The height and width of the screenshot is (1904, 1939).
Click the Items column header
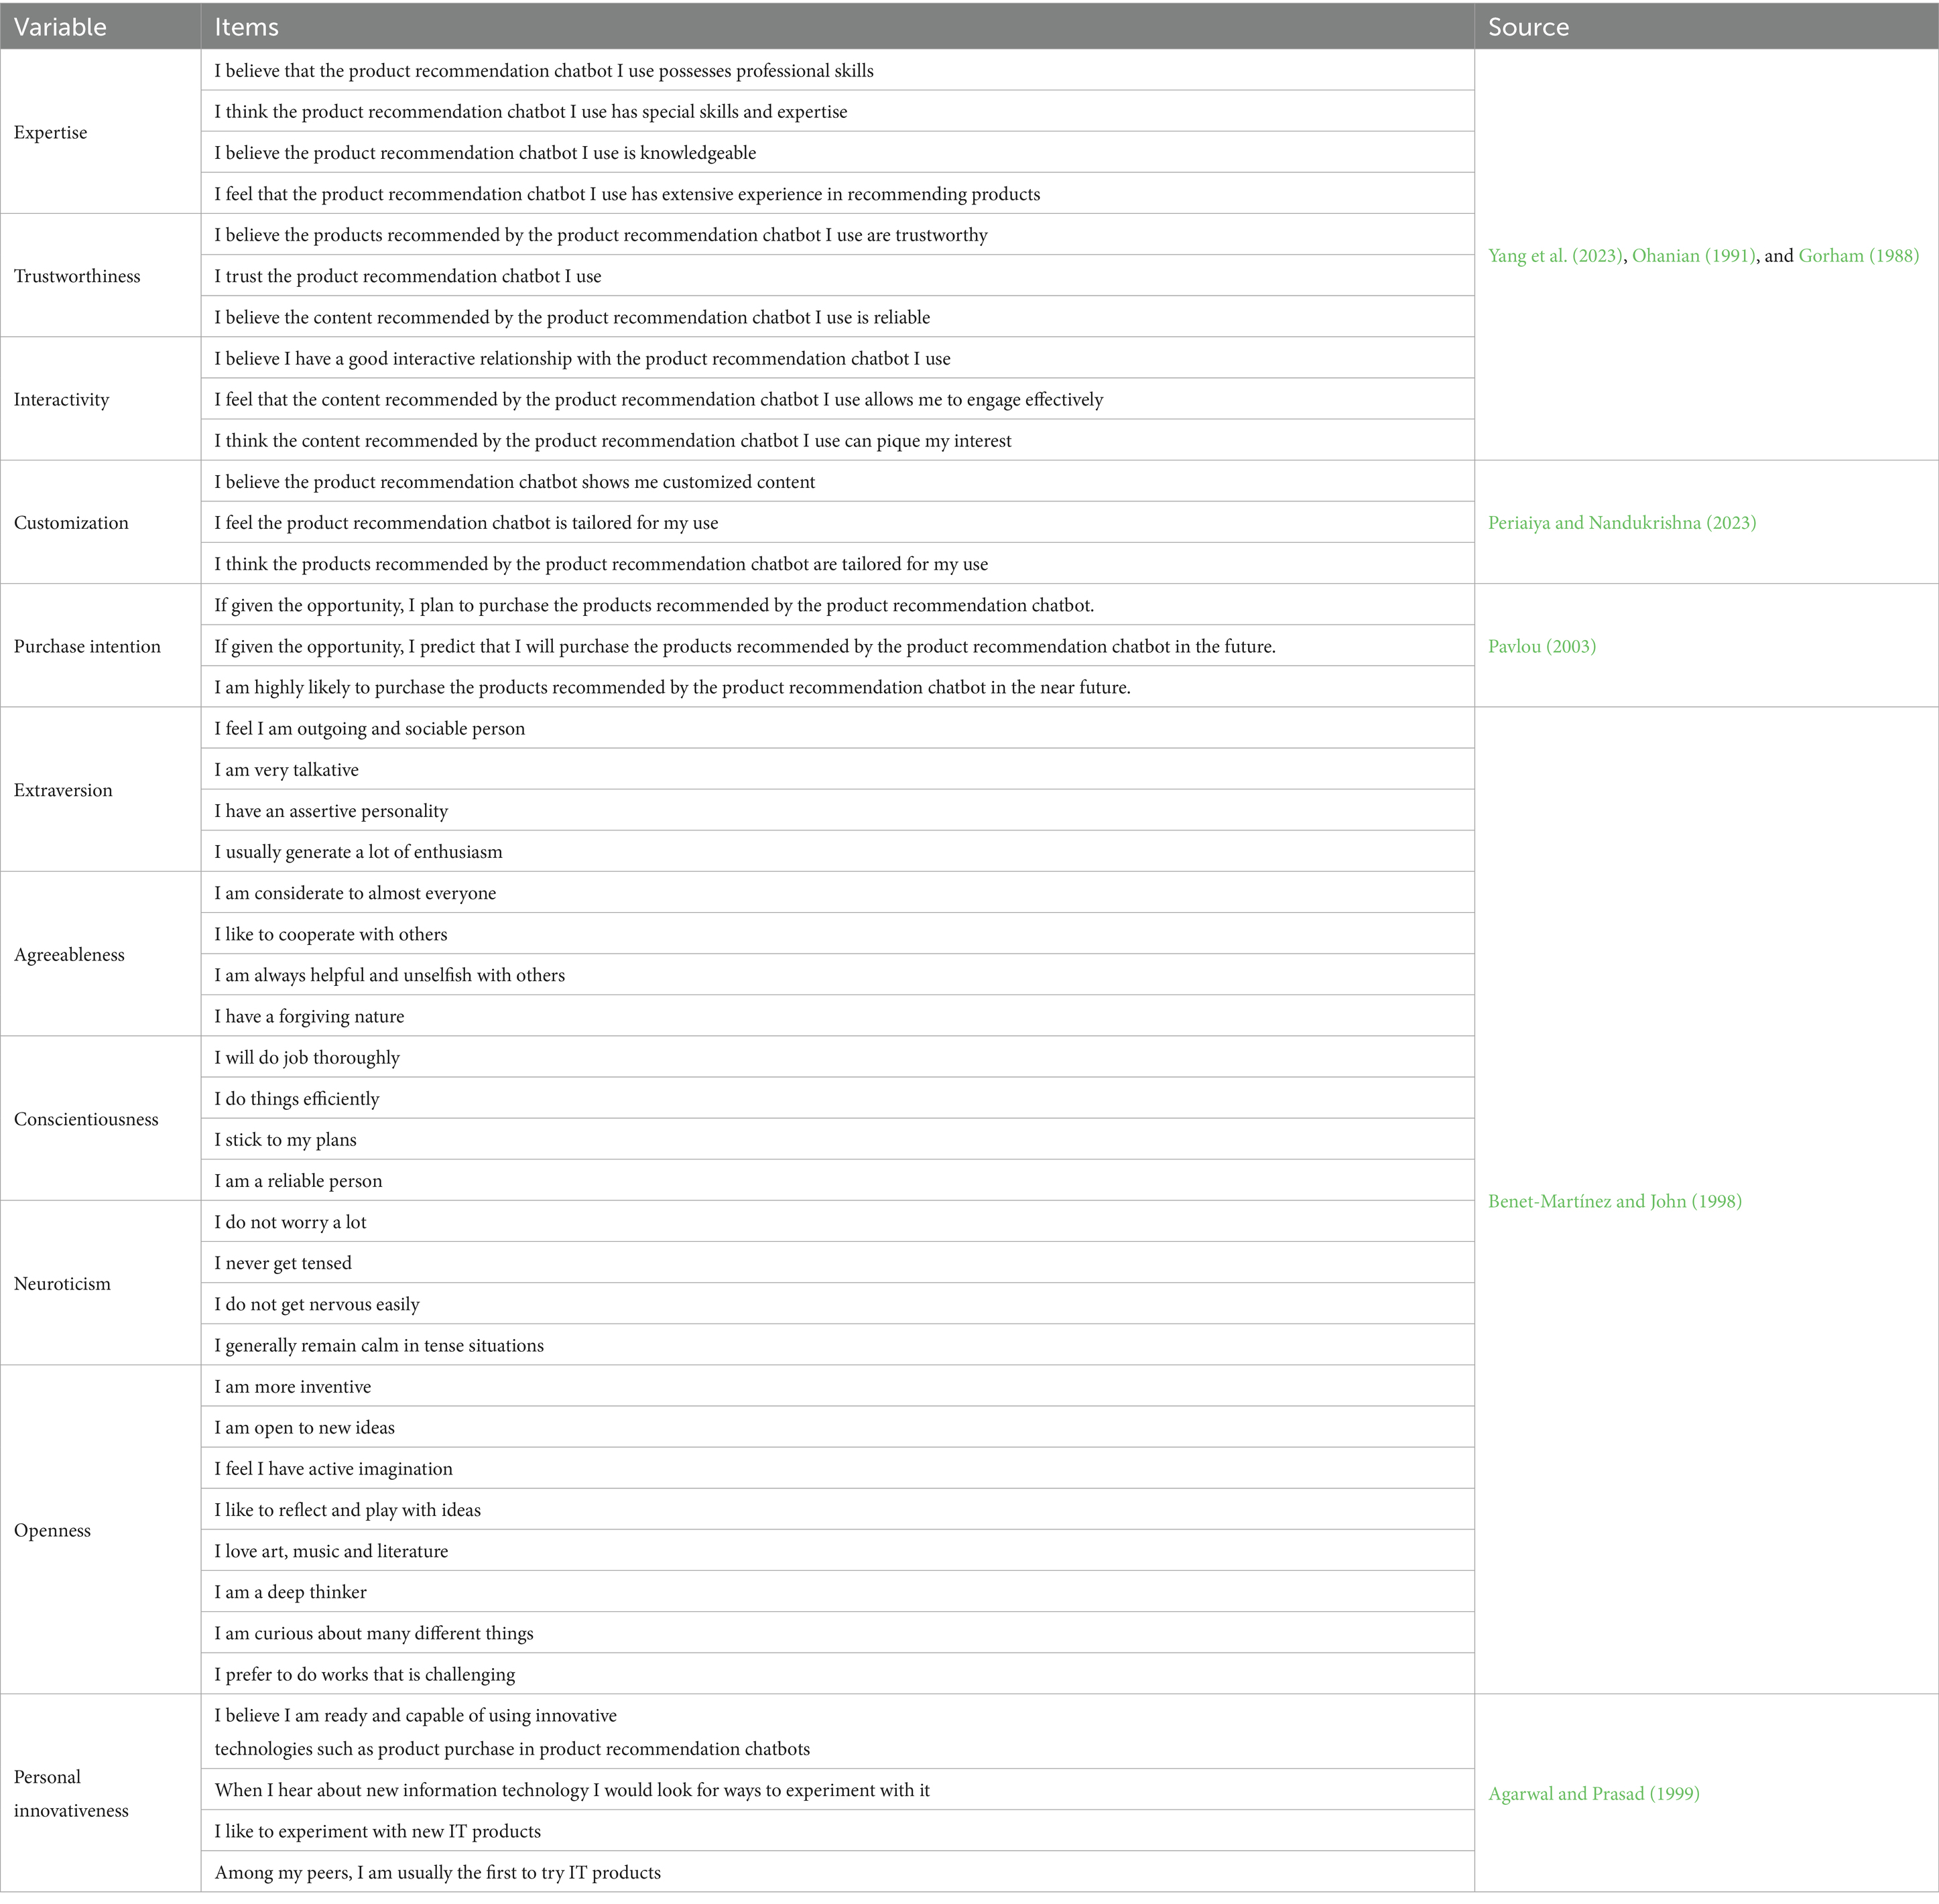coord(838,26)
